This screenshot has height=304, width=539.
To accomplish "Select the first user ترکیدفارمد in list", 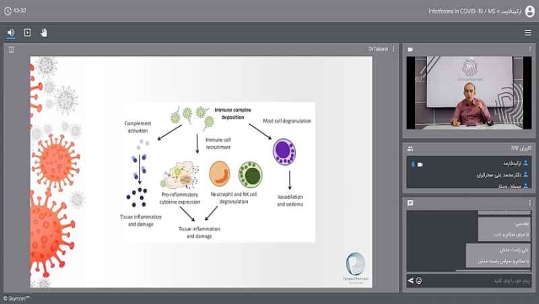I will coord(469,164).
